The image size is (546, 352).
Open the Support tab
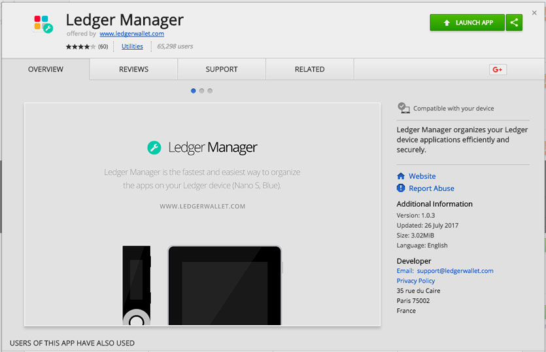click(222, 69)
